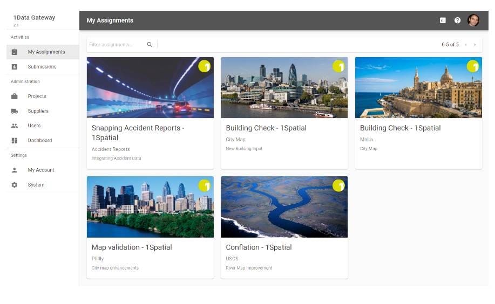Click the System gear icon
The image size is (495, 304).
pyautogui.click(x=15, y=185)
